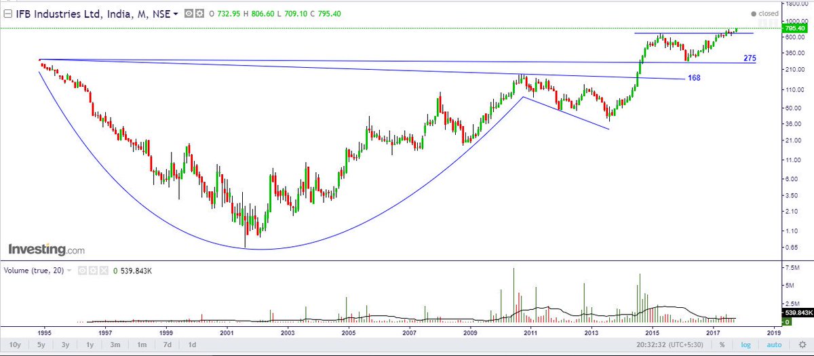The image size is (814, 356).
Task: Click the 2009 time axis label
Action: (469, 333)
